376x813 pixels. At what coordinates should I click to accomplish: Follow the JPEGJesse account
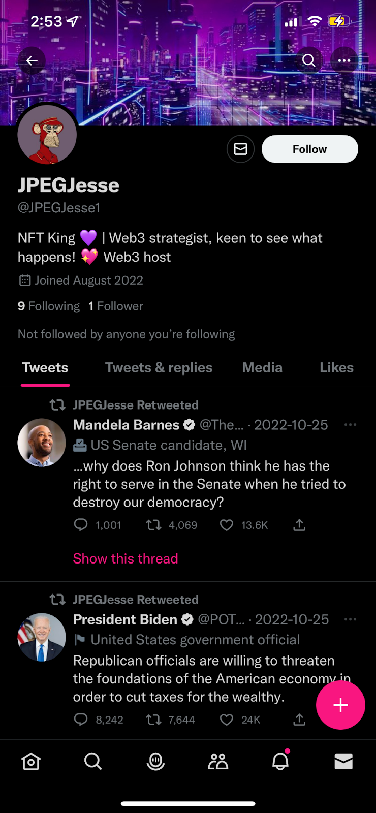tap(309, 149)
